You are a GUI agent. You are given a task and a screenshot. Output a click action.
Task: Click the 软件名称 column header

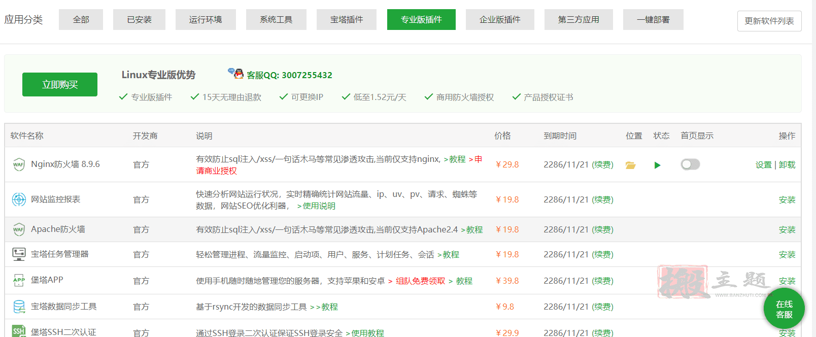click(27, 136)
